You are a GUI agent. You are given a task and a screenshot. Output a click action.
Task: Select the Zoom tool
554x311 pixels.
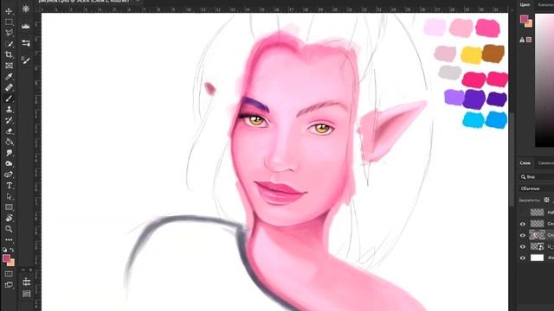(x=9, y=229)
